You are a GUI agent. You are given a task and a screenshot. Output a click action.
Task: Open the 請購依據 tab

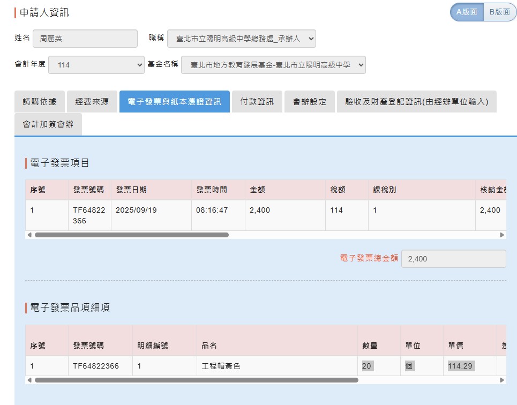(40, 101)
